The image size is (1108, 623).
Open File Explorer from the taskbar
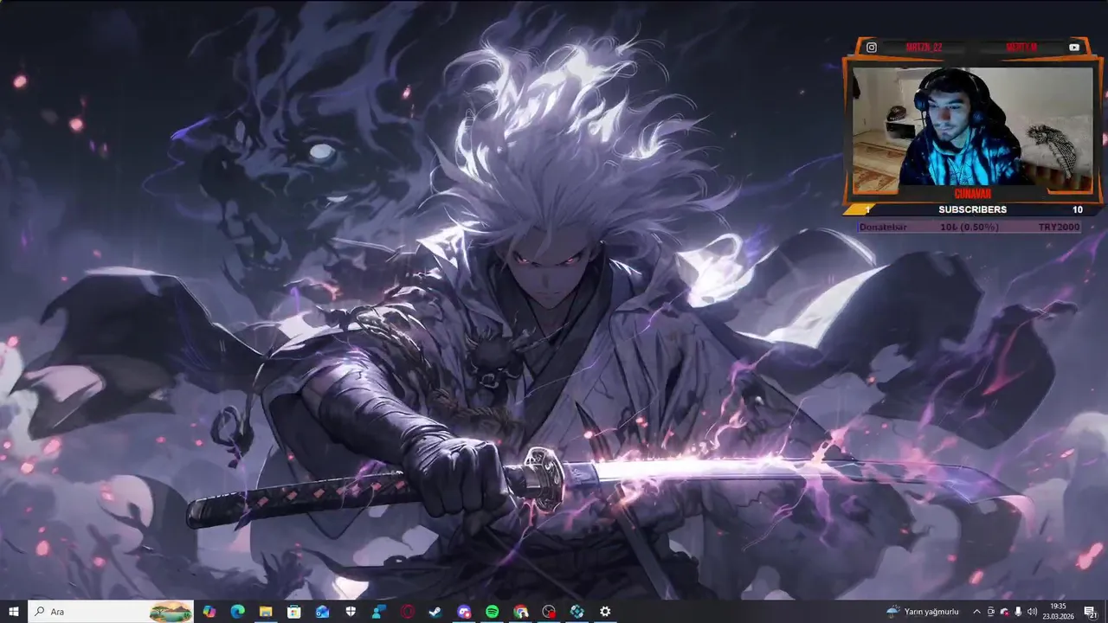click(x=266, y=612)
